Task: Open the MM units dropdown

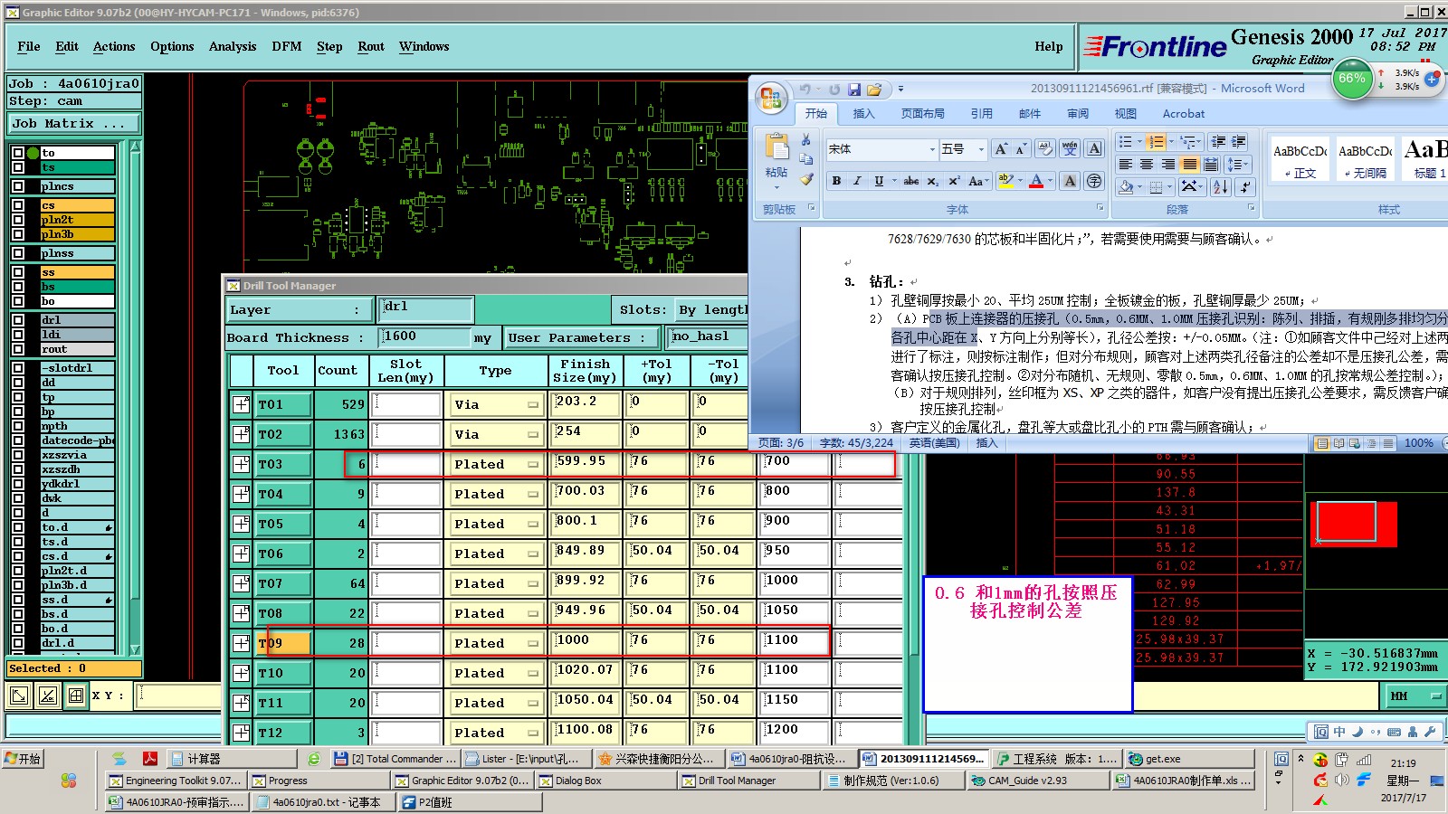Action: 1415,696
